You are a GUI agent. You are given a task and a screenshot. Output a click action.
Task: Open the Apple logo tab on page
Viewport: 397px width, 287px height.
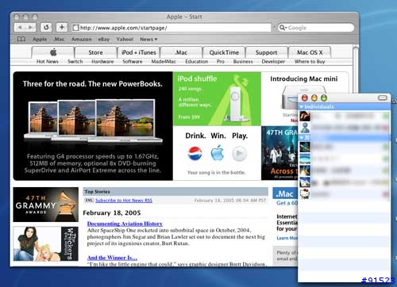[53, 52]
